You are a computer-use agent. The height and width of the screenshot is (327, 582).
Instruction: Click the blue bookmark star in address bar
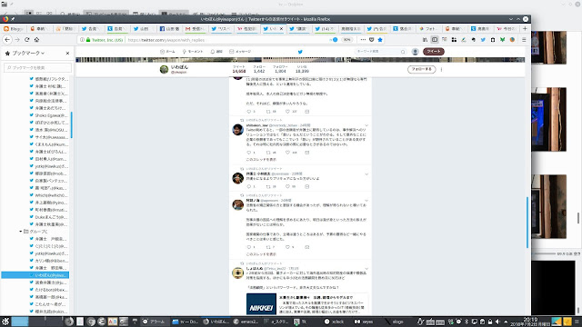click(380, 40)
